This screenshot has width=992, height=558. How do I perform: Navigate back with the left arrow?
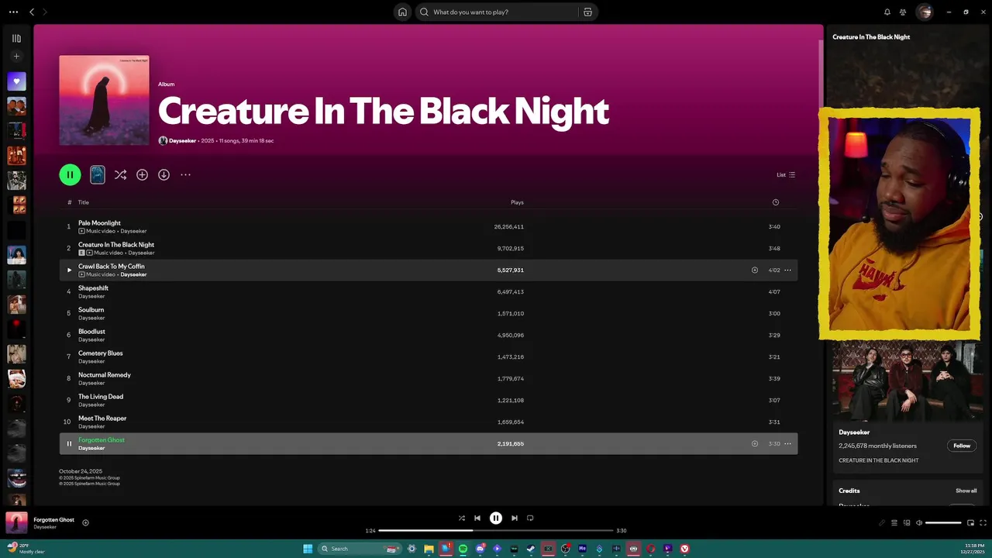(32, 12)
